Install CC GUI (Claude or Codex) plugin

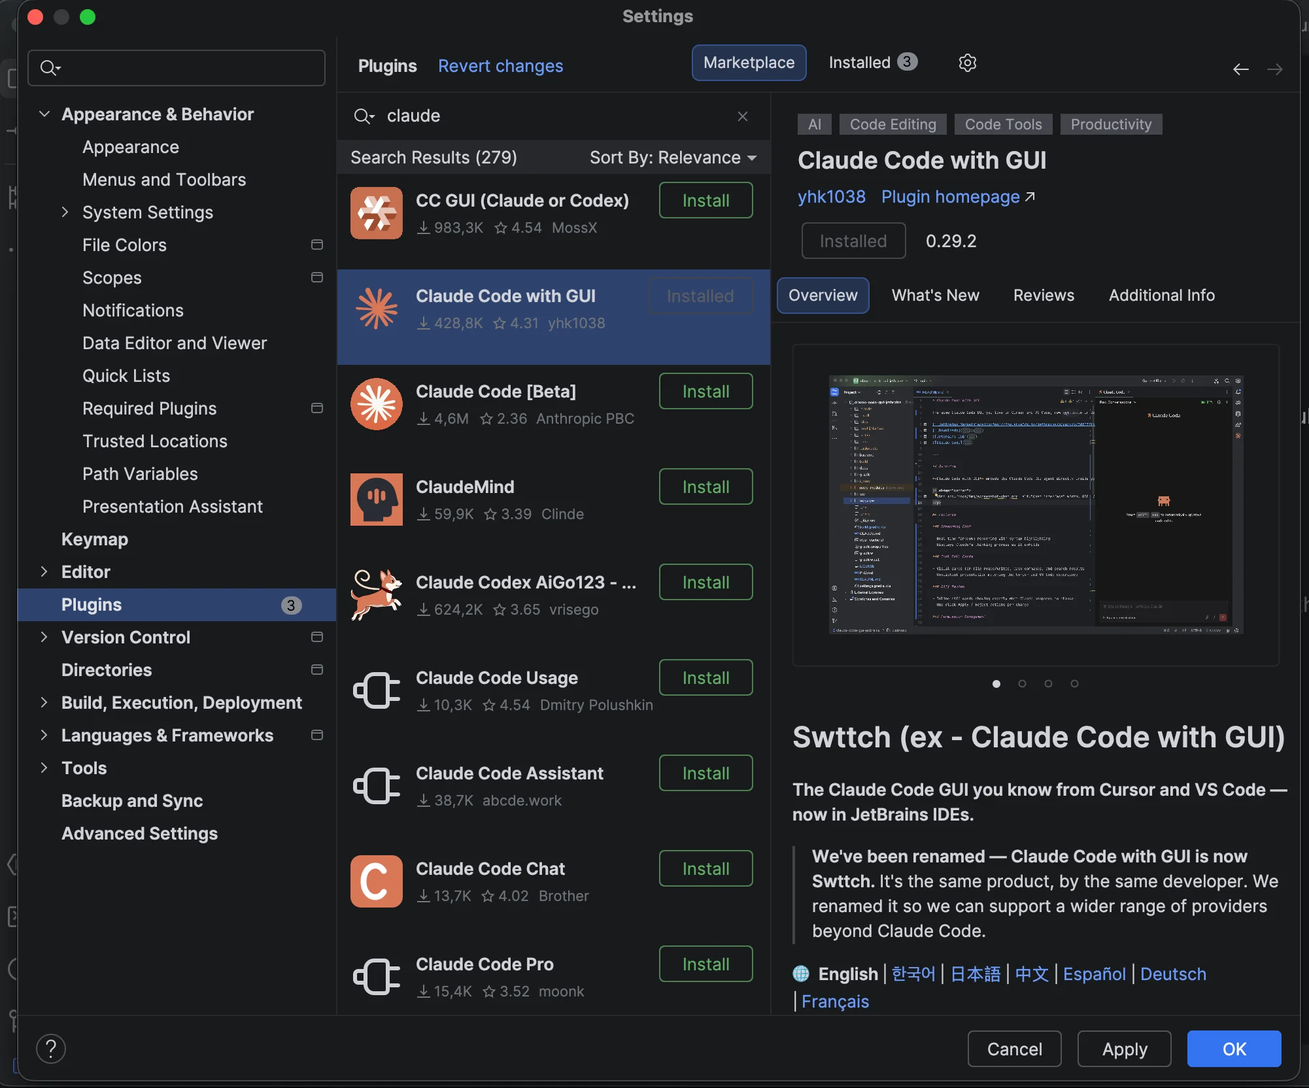click(x=706, y=200)
